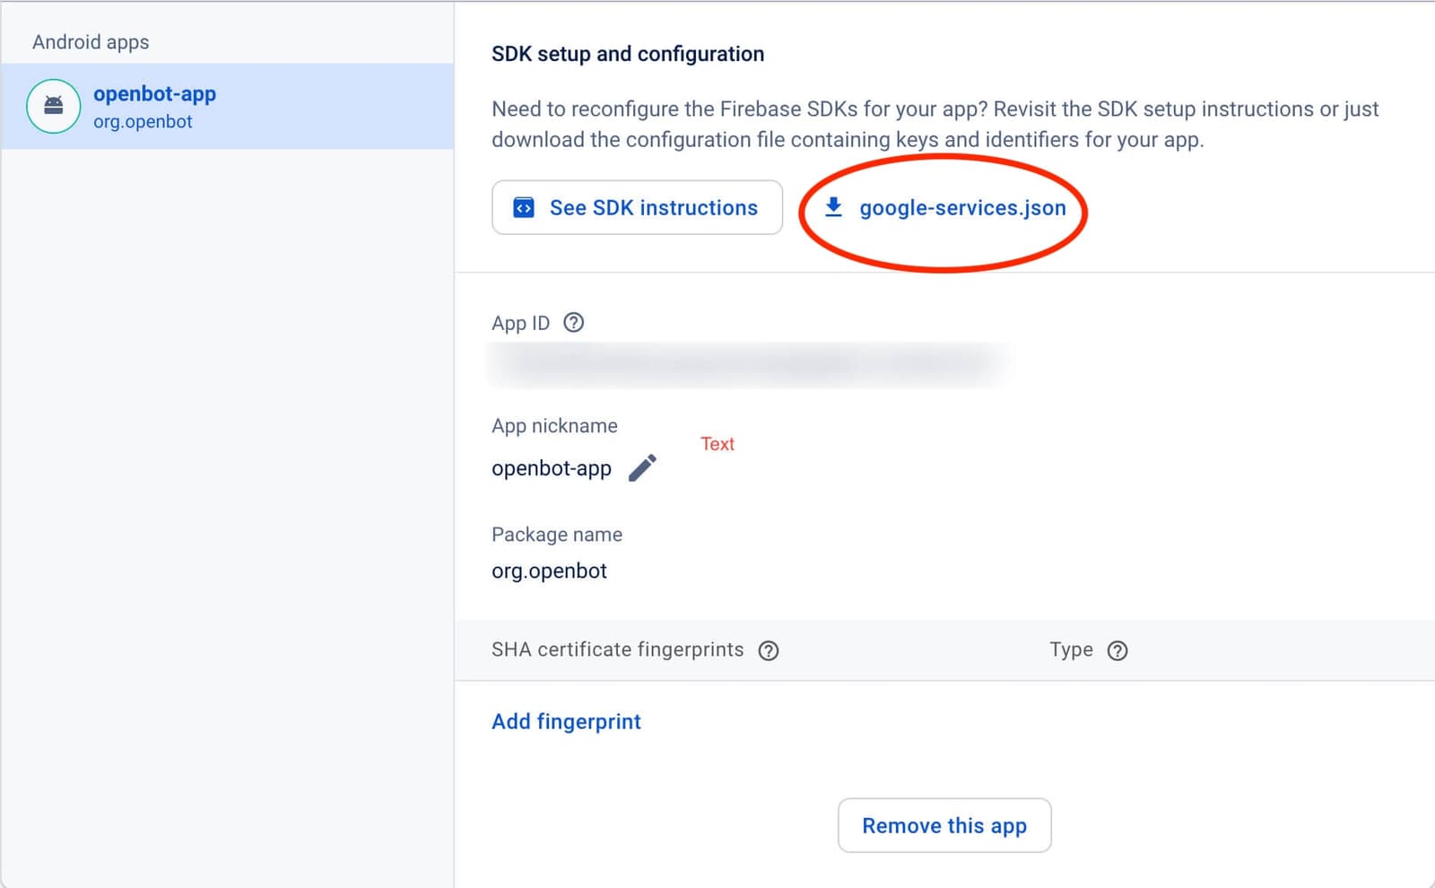The image size is (1435, 888).
Task: Open the App ID help question mark
Action: [573, 323]
